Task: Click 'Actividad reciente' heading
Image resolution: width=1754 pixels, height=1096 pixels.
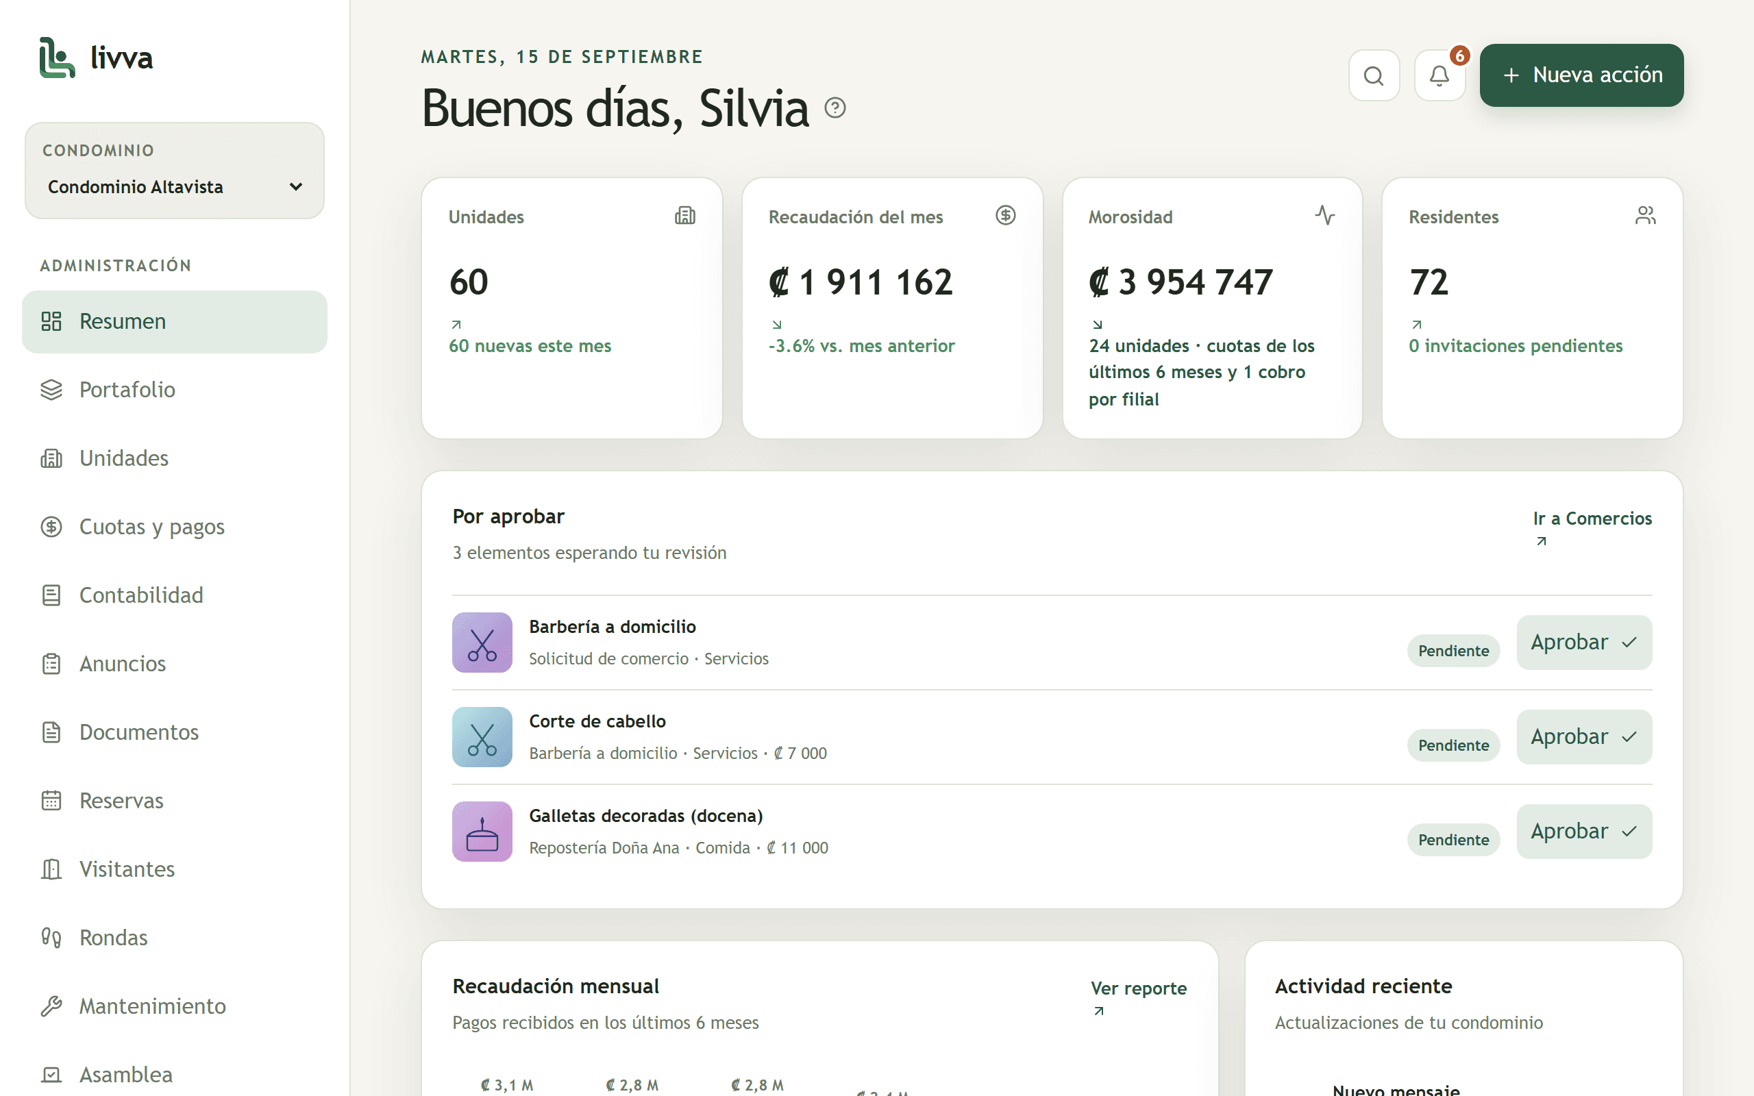Action: pos(1363,986)
